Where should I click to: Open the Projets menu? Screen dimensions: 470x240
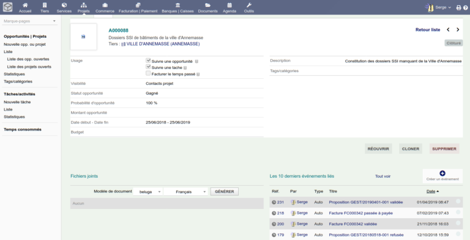point(83,7)
